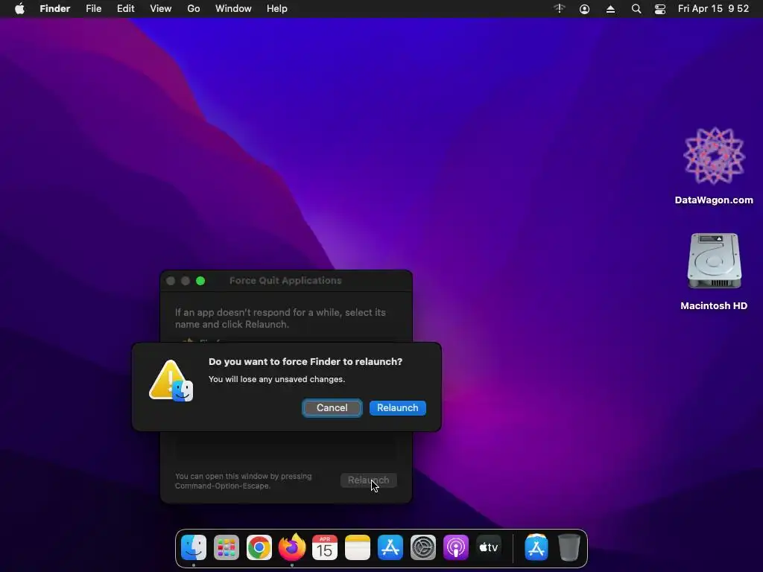
Task: Click Spotlight search icon in menu bar
Action: pos(636,9)
